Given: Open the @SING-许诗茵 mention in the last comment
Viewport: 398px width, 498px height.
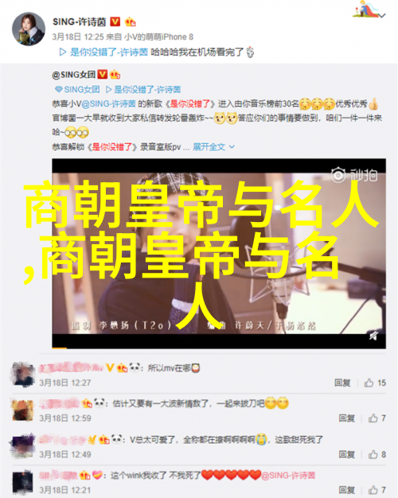Looking at the screenshot, I should click(288, 475).
